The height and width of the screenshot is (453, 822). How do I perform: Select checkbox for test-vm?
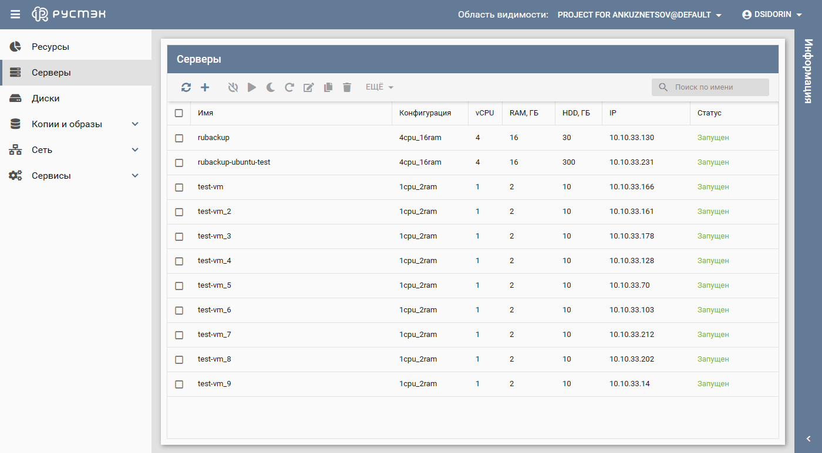[x=179, y=188]
